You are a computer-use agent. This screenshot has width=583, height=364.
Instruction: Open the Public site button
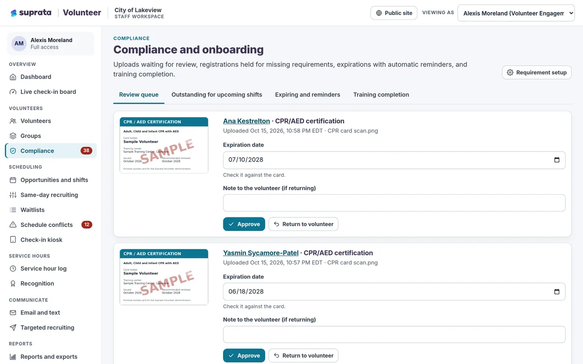click(x=394, y=13)
